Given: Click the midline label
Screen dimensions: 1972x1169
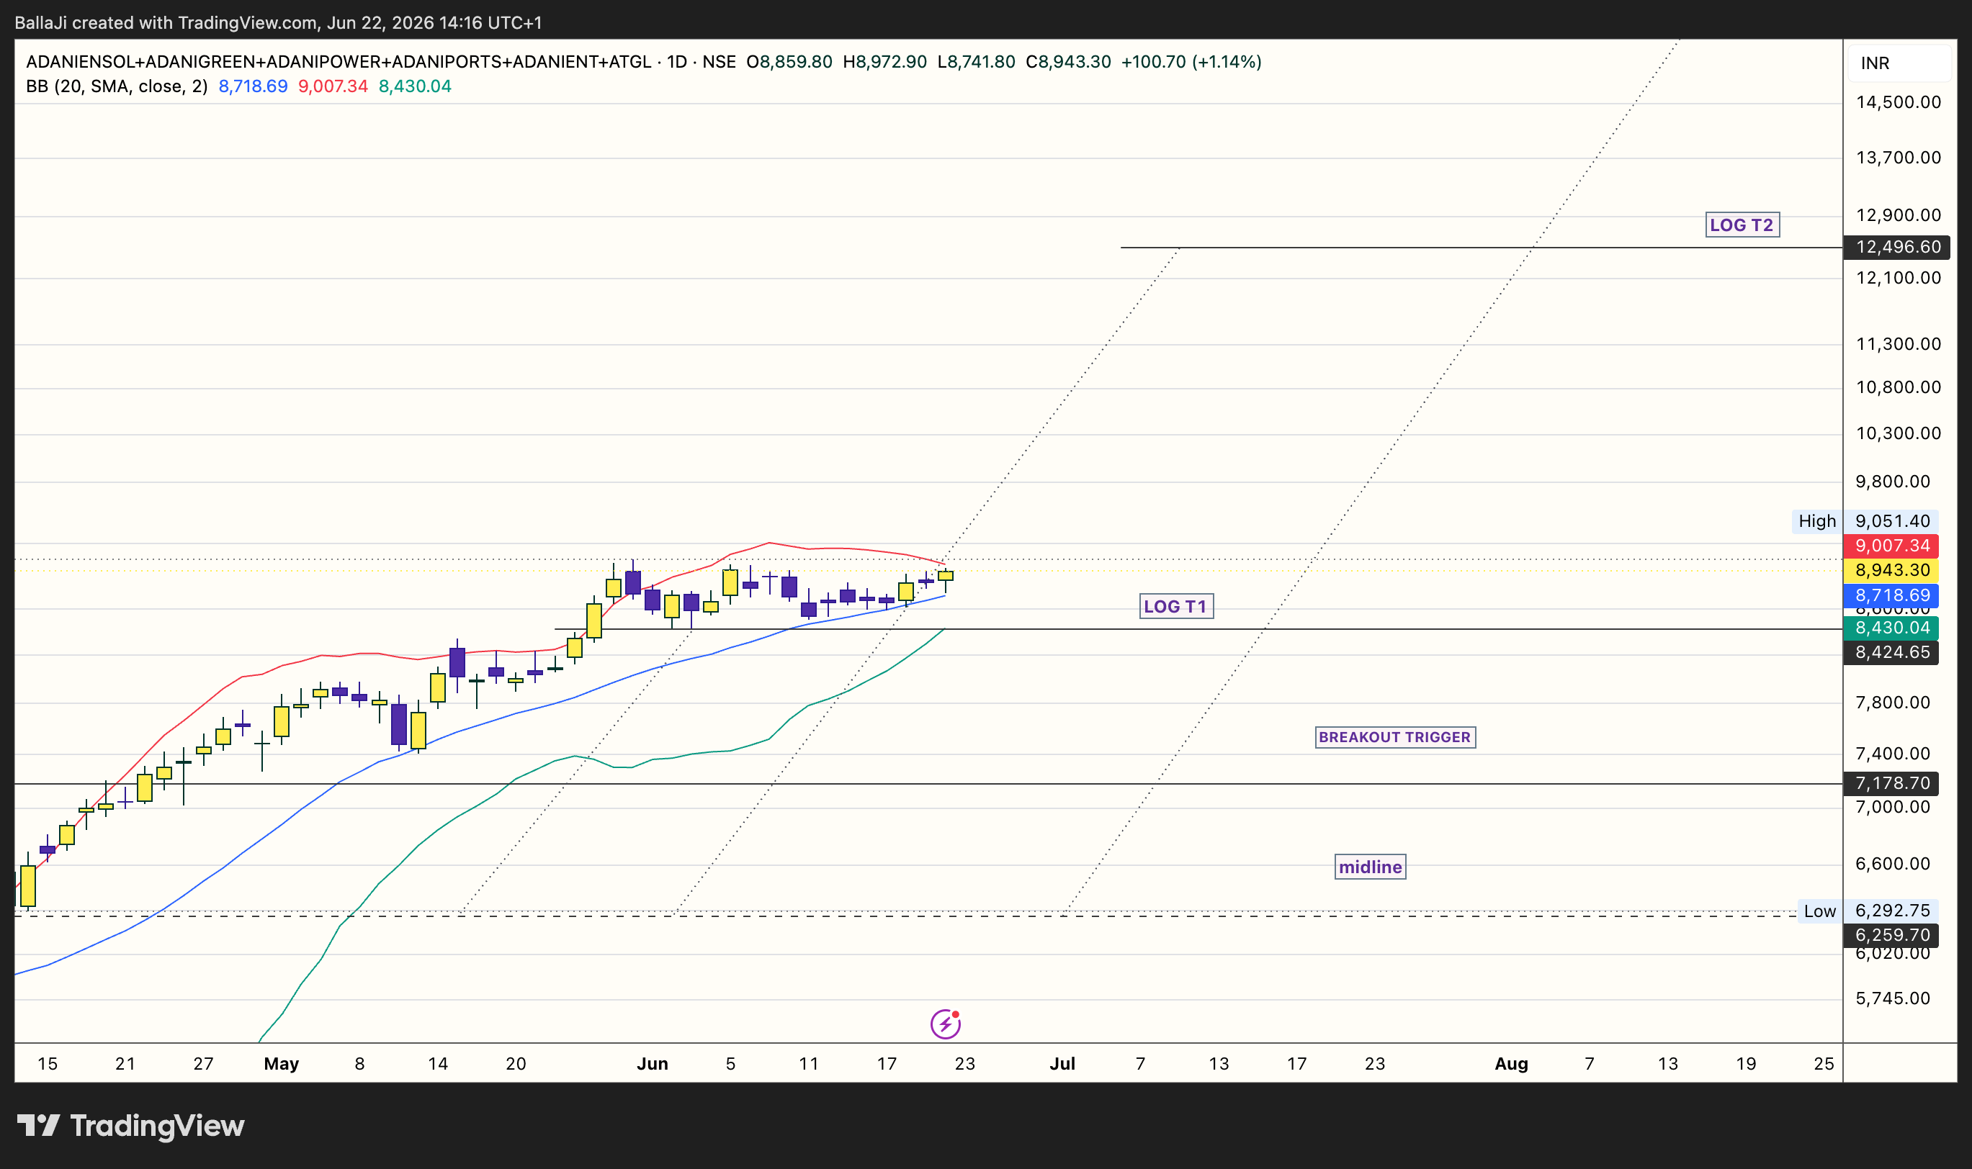Looking at the screenshot, I should 1370,867.
